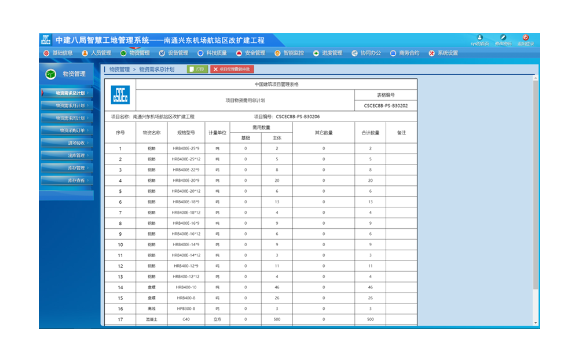
Task: Expand 库存管理 chevron in the sidebar
Action: click(x=89, y=168)
